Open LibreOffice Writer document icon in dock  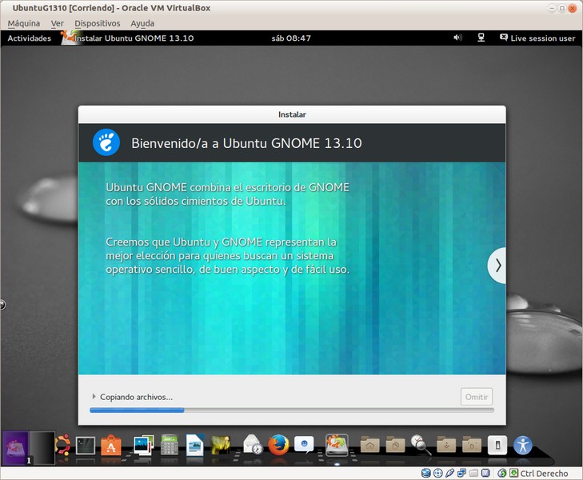tap(195, 445)
